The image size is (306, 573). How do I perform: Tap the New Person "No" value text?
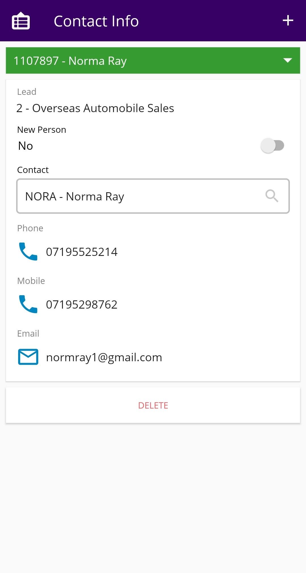[x=25, y=146]
